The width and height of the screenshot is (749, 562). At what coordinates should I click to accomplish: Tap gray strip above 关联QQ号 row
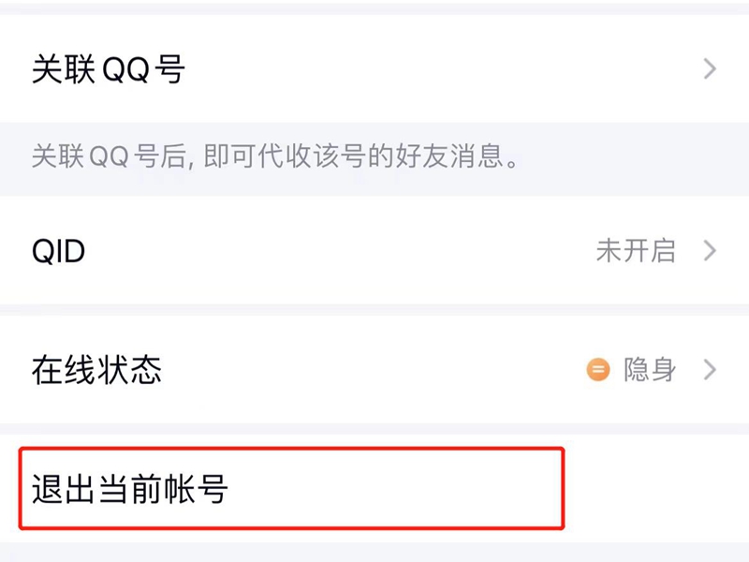(374, 7)
